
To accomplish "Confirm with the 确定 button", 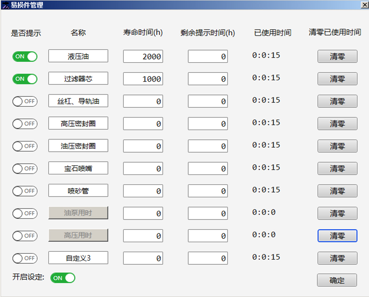I will tap(337, 280).
